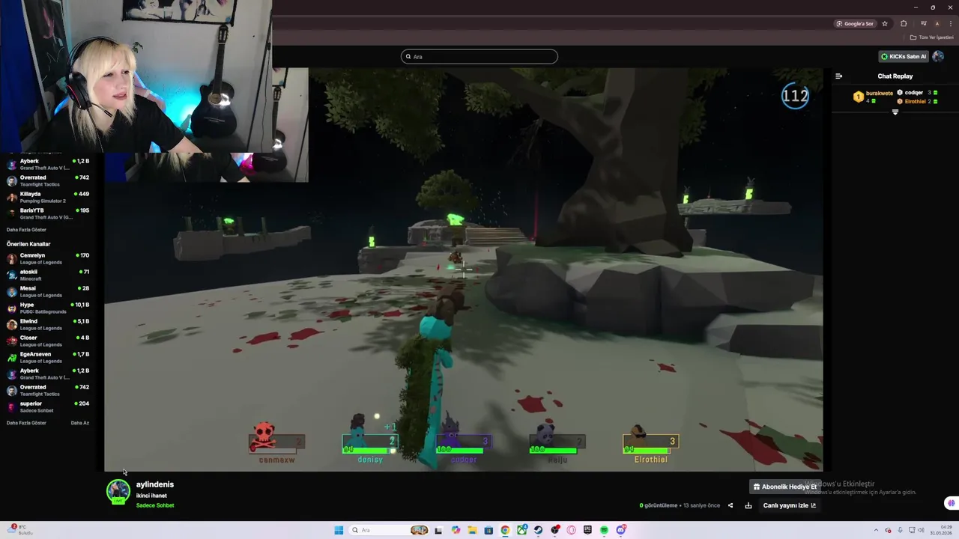Open Killayda channel in the sidebar
Viewport: 959px width, 539px height.
48,197
